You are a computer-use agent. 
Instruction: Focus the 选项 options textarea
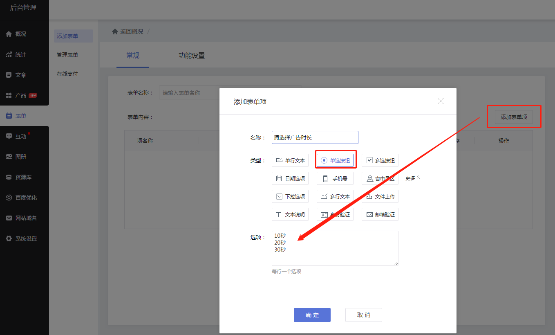335,248
